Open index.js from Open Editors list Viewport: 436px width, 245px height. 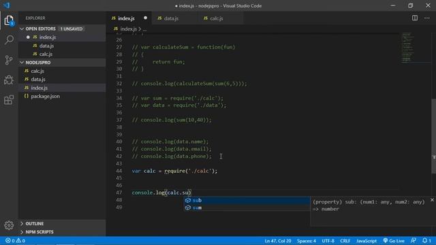[x=62, y=37]
